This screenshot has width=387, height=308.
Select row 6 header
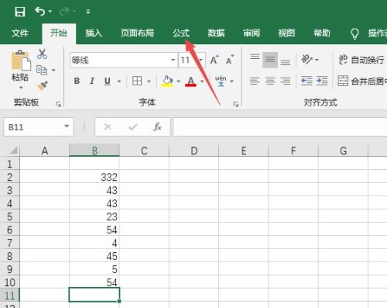tap(9, 230)
